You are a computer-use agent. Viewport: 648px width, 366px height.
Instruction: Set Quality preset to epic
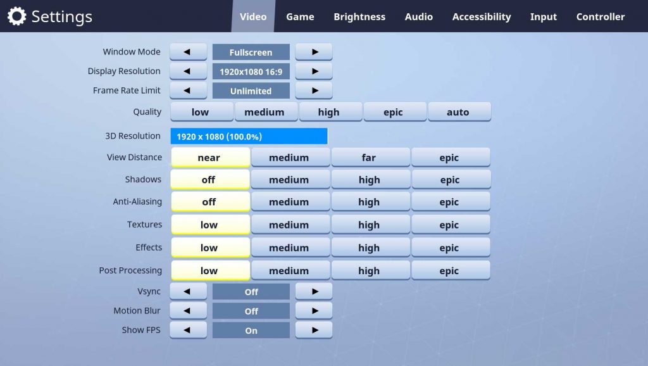(x=395, y=111)
